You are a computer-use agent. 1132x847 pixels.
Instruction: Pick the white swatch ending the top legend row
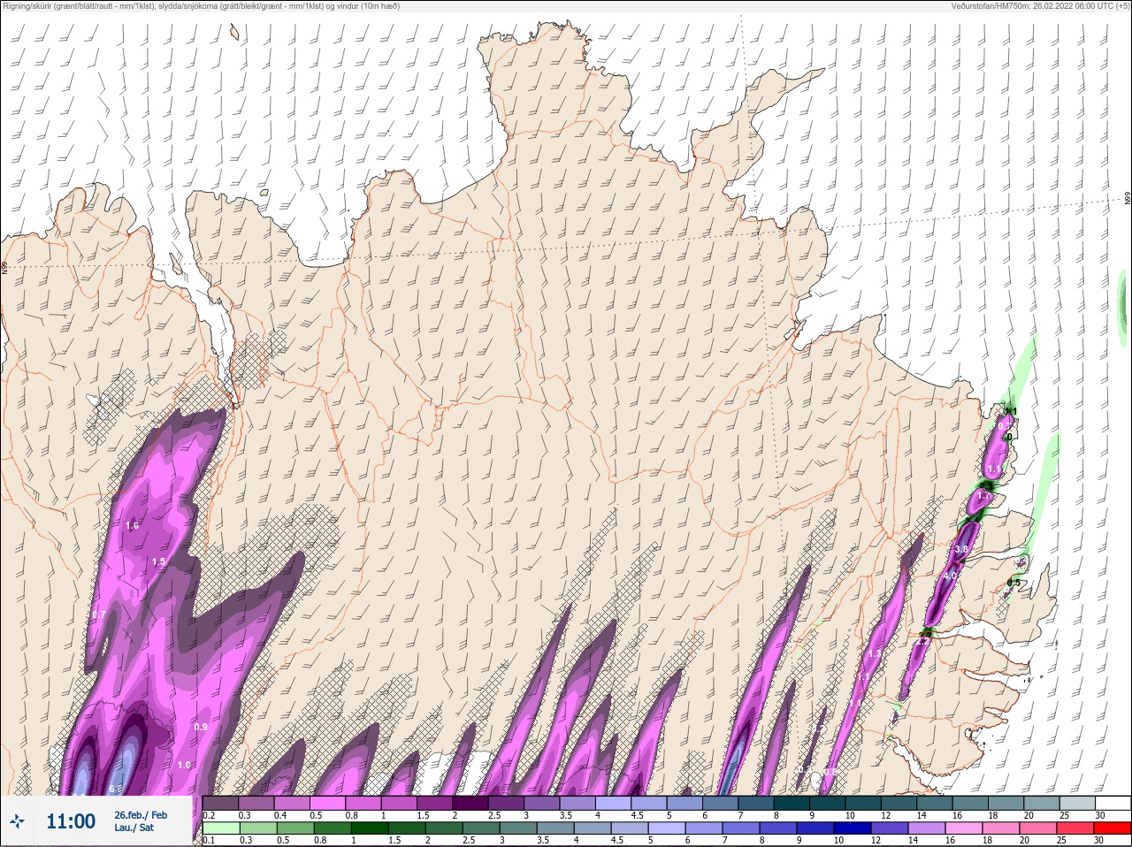[x=1113, y=803]
